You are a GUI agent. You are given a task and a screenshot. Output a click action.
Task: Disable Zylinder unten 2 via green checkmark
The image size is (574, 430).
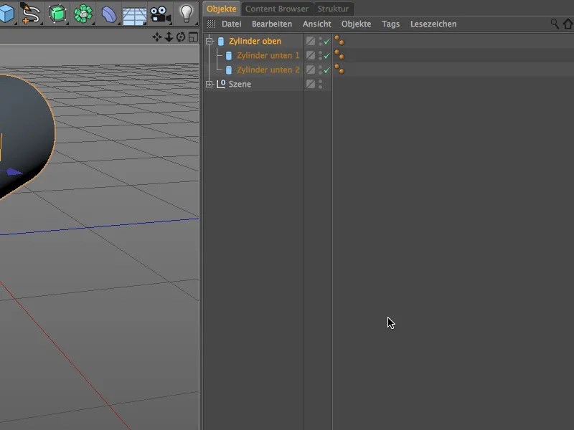coord(327,70)
